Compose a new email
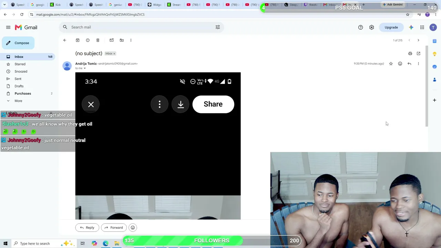 click(18, 43)
